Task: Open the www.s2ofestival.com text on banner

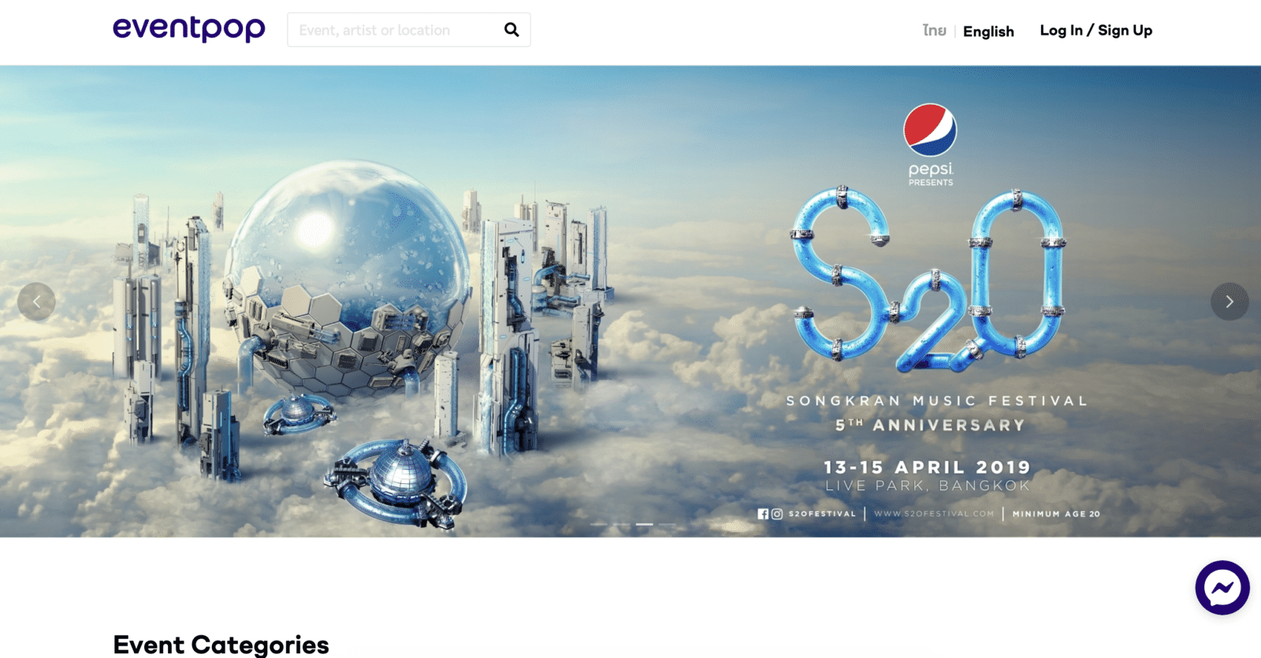Action: [934, 514]
